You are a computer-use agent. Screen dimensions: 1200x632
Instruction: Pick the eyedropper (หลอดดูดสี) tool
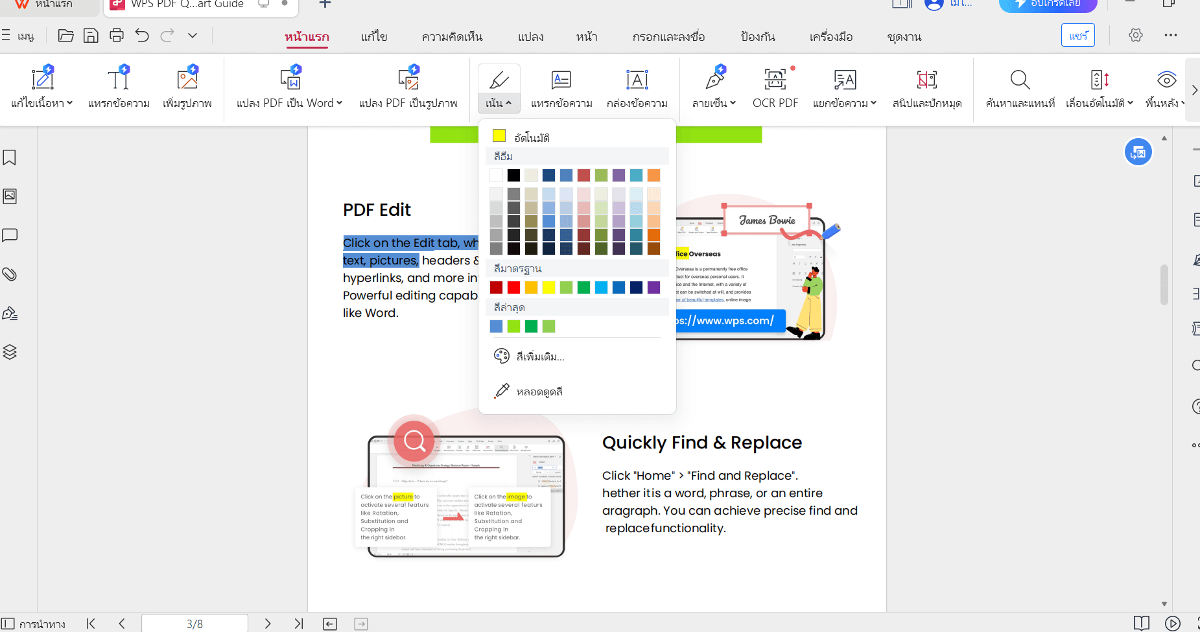[x=528, y=392]
